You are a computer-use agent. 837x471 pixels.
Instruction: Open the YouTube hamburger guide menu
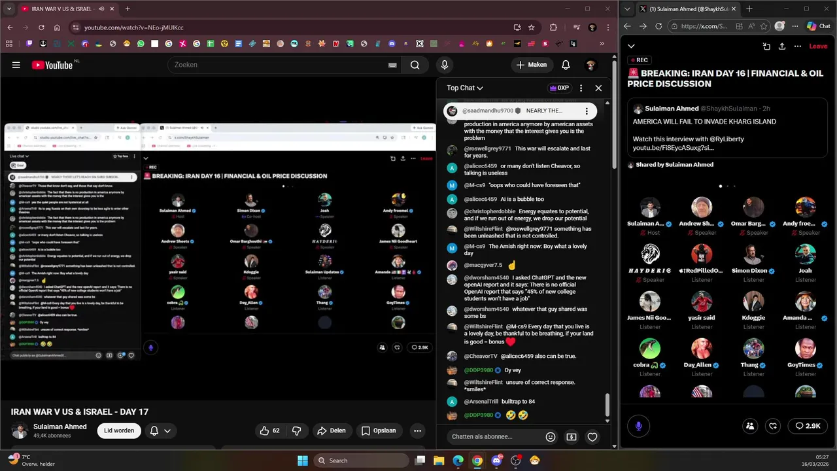pos(16,65)
